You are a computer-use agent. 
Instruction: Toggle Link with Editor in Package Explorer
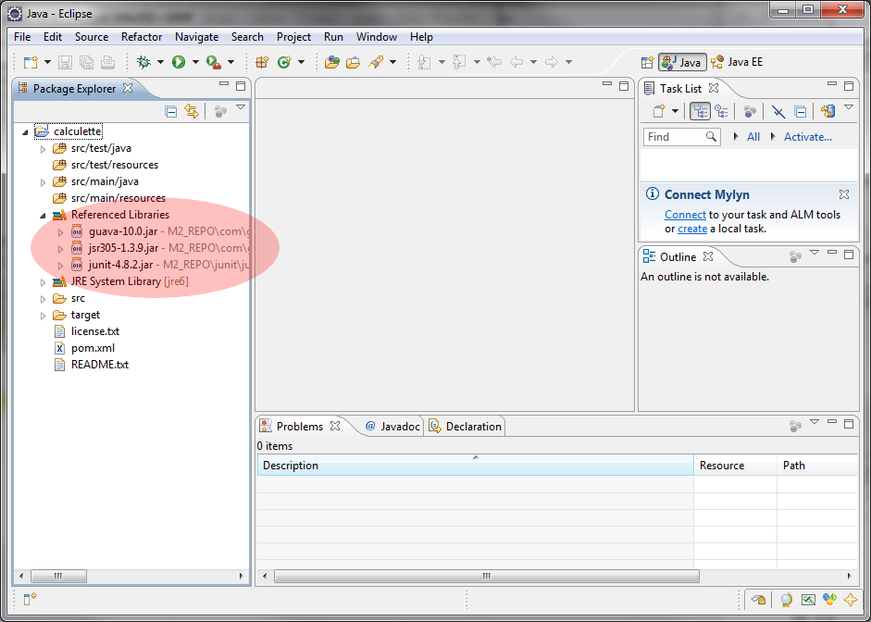click(192, 111)
